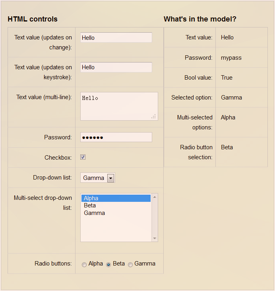Screen dimensions: 275x291
Task: Focus the Password input field
Action: [x=116, y=137]
